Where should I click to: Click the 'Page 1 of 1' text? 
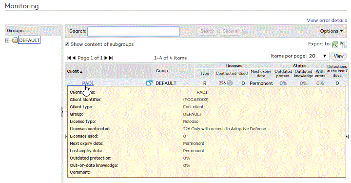point(90,58)
